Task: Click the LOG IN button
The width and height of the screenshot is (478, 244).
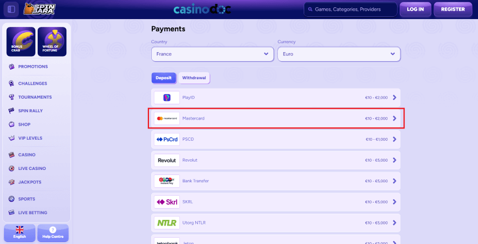Action: pyautogui.click(x=415, y=9)
